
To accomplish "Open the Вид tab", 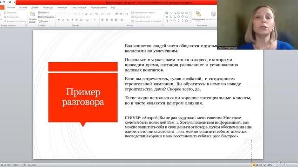I will pos(113,7).
